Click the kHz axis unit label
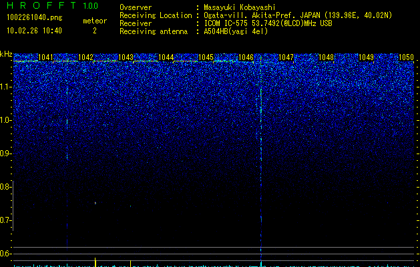 [x=6, y=54]
